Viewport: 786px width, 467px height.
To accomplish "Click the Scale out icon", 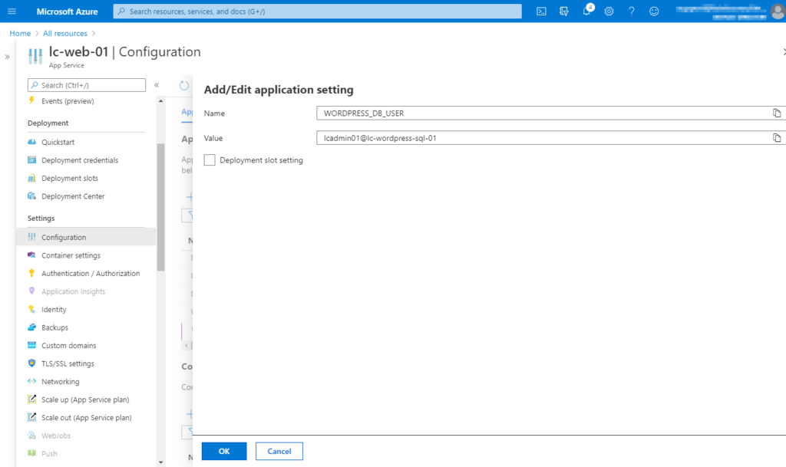I will 32,417.
